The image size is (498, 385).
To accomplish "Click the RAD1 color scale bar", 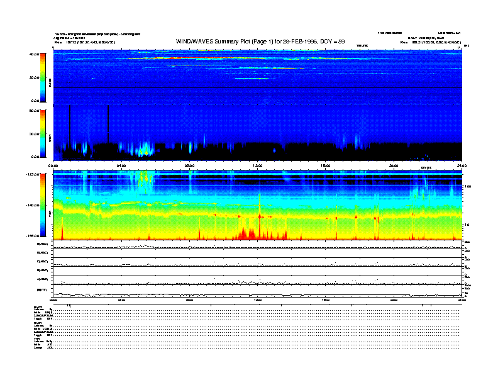I will tap(43, 134).
